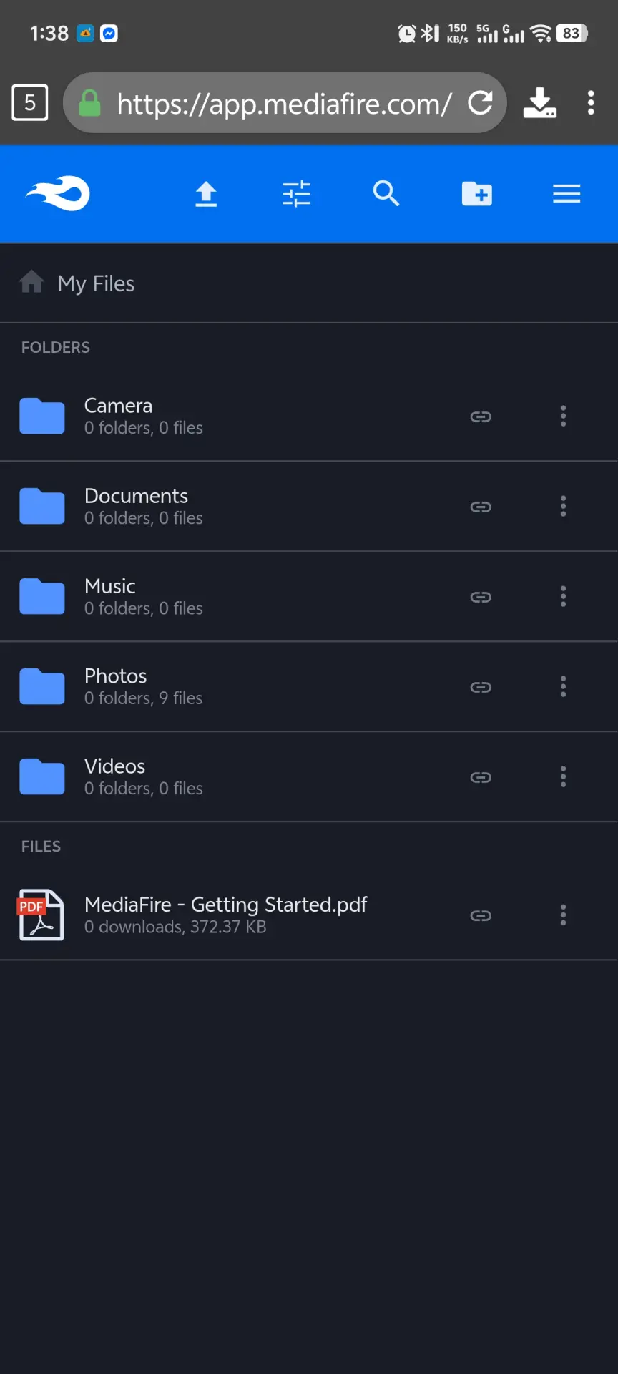This screenshot has height=1374, width=618.
Task: Click the Documents folder icon
Action: click(42, 506)
